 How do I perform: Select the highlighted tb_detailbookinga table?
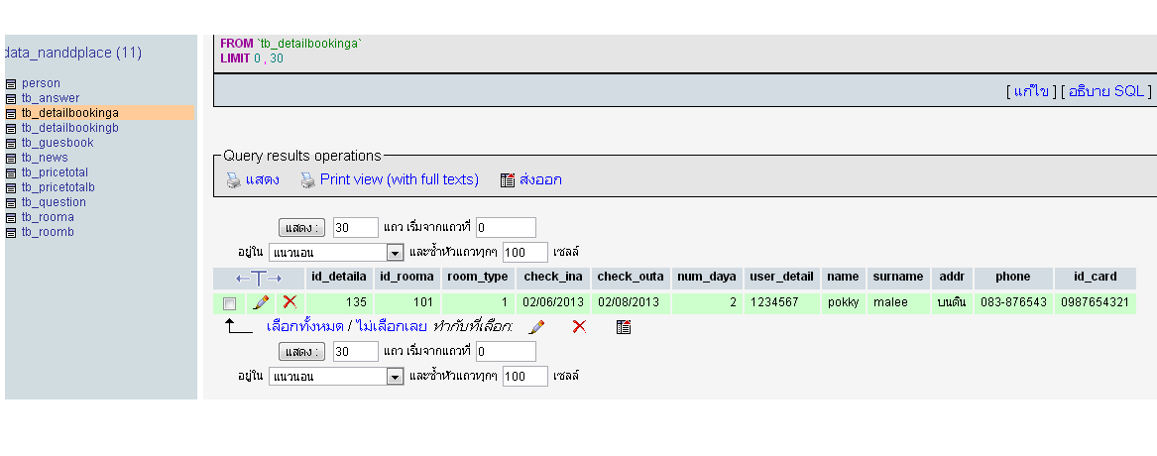tap(70, 113)
